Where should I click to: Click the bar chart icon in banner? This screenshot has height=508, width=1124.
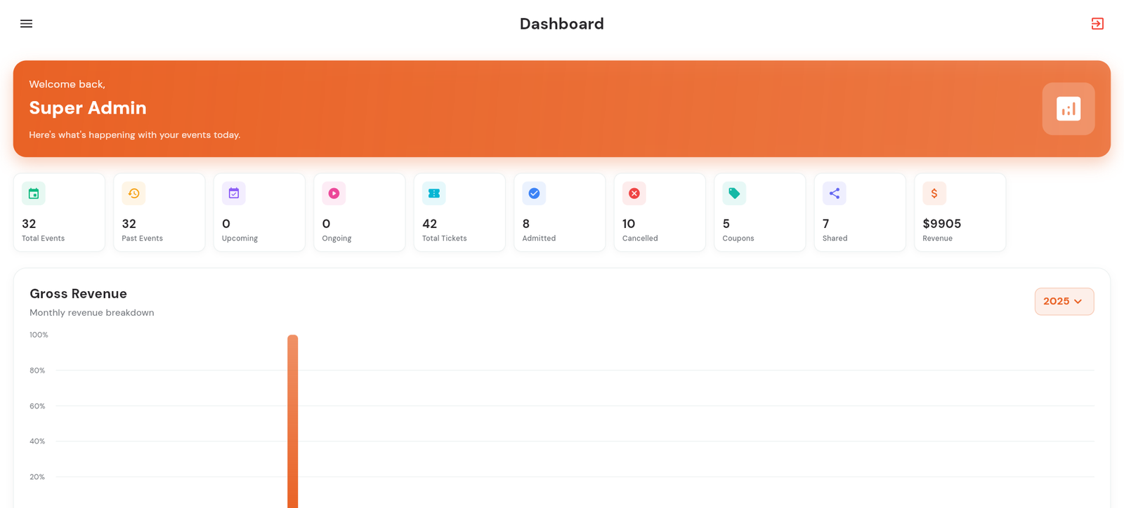(x=1068, y=109)
